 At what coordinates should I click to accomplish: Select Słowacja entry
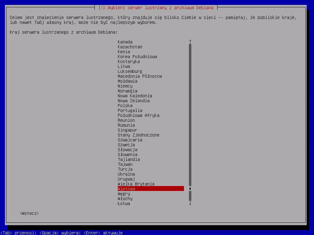tap(151, 150)
